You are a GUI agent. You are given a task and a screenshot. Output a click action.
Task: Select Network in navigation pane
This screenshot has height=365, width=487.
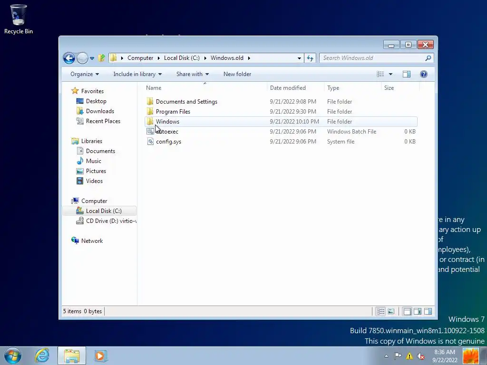point(88,240)
